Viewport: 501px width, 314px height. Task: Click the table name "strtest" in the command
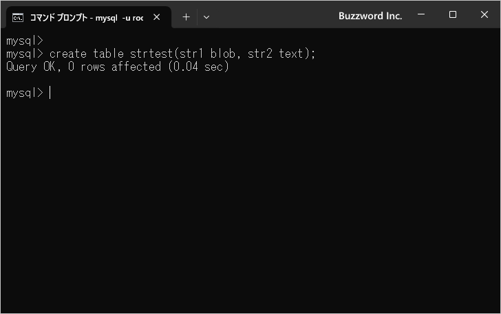[x=151, y=54]
